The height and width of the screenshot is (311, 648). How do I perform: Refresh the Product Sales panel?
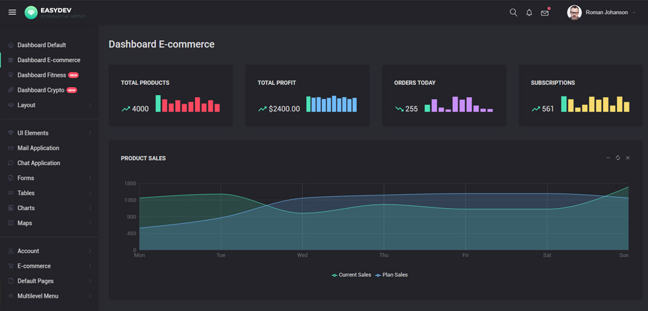coord(618,158)
